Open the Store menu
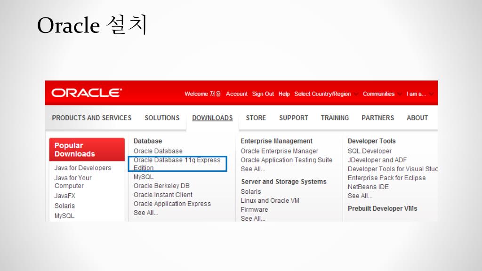This screenshot has width=482, height=271. (256, 118)
